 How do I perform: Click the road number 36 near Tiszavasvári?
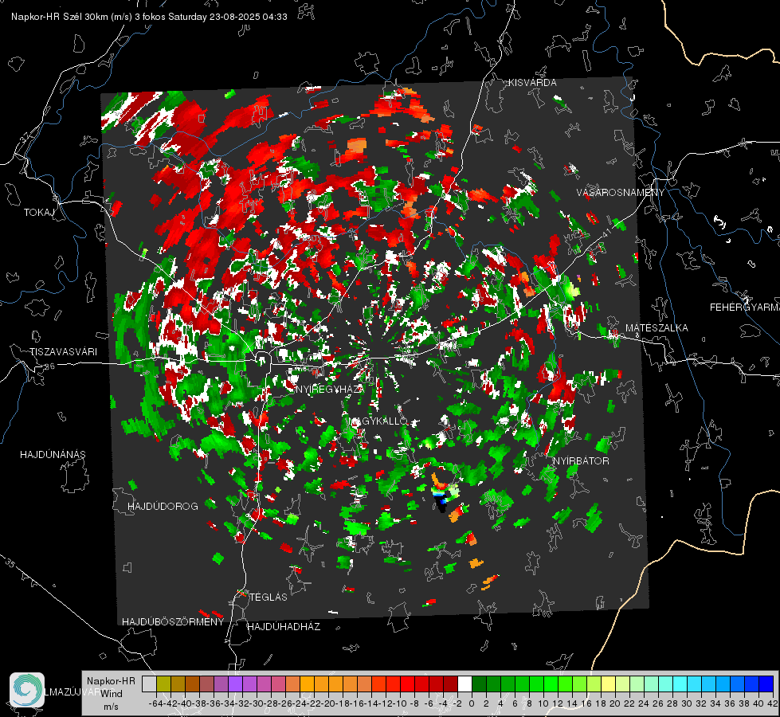[49, 366]
